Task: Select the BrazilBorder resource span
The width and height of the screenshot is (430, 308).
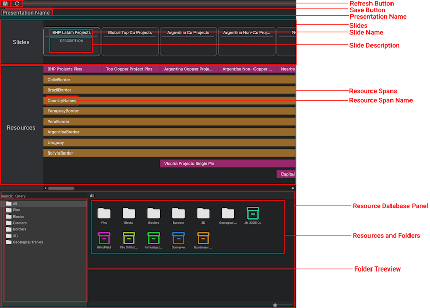Action: 169,90
